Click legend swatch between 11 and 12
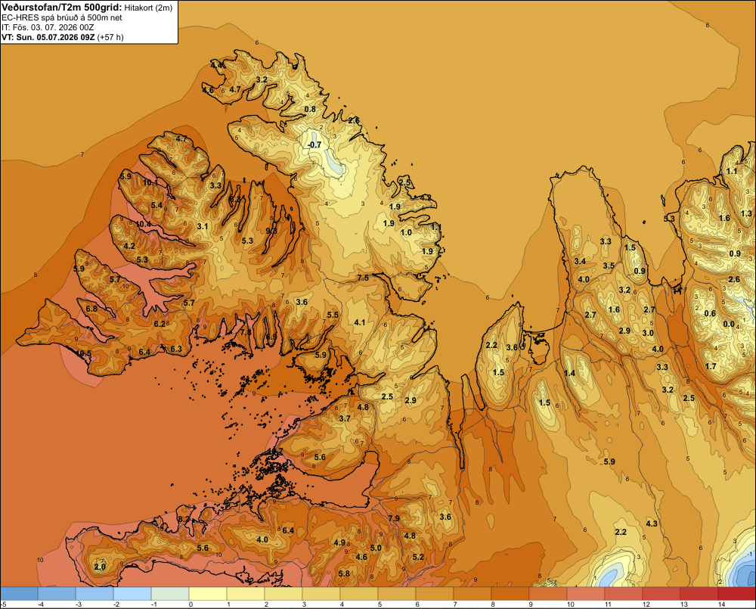Image resolution: width=756 pixels, height=609 pixels. click(x=624, y=593)
